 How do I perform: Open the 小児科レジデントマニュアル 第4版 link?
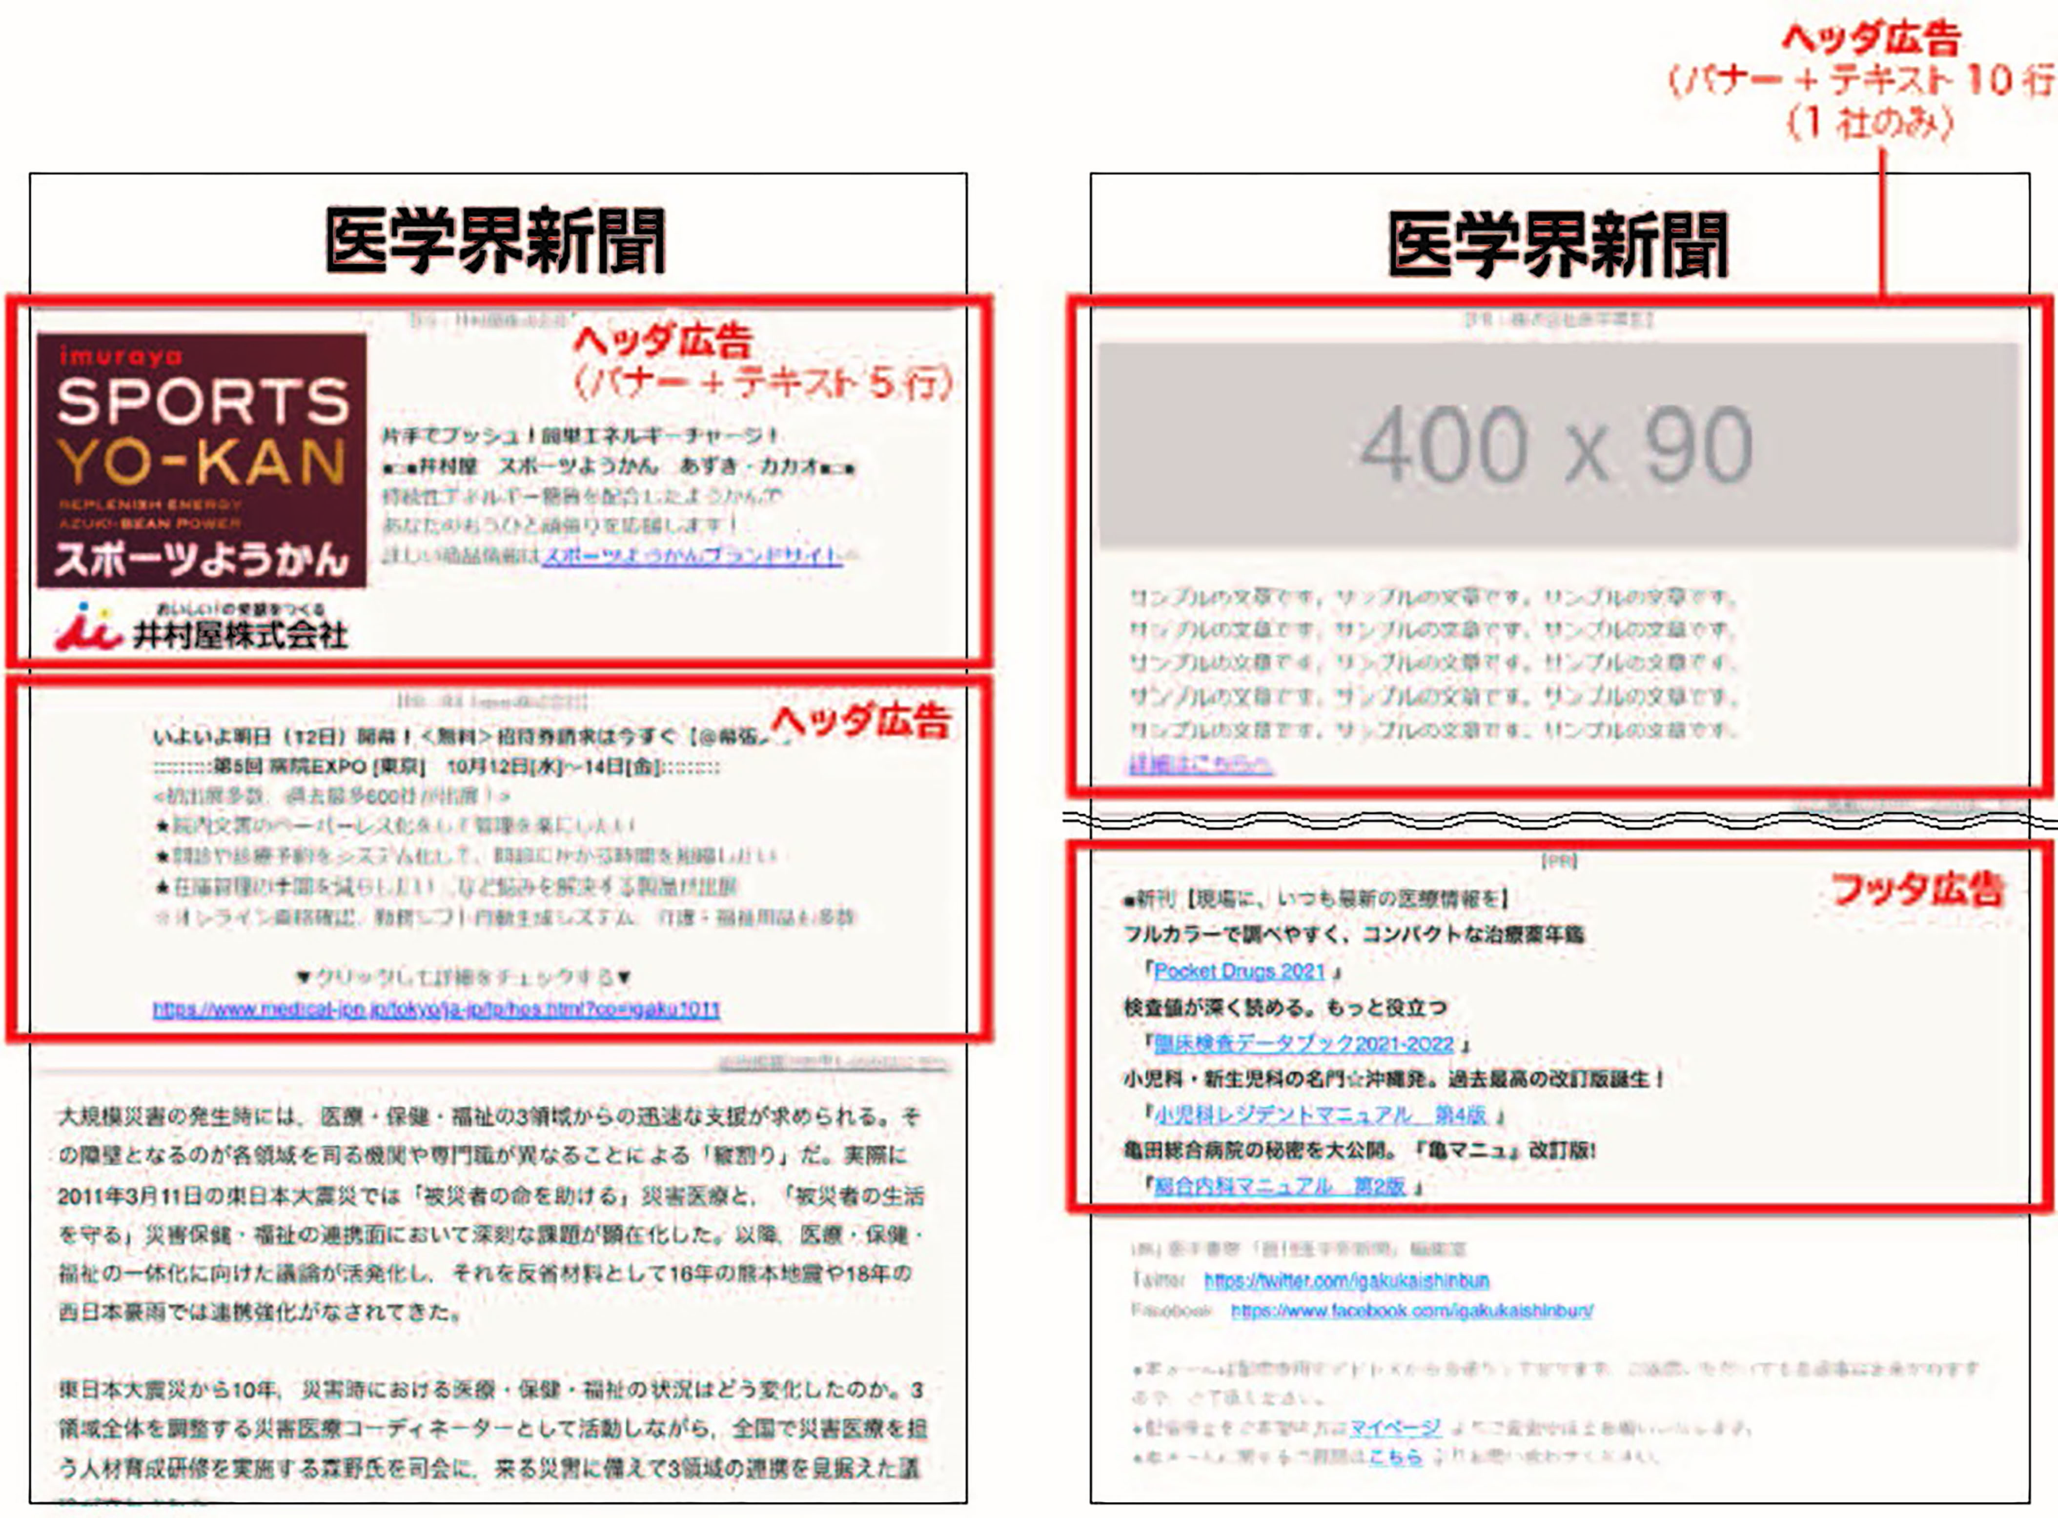click(1320, 1114)
